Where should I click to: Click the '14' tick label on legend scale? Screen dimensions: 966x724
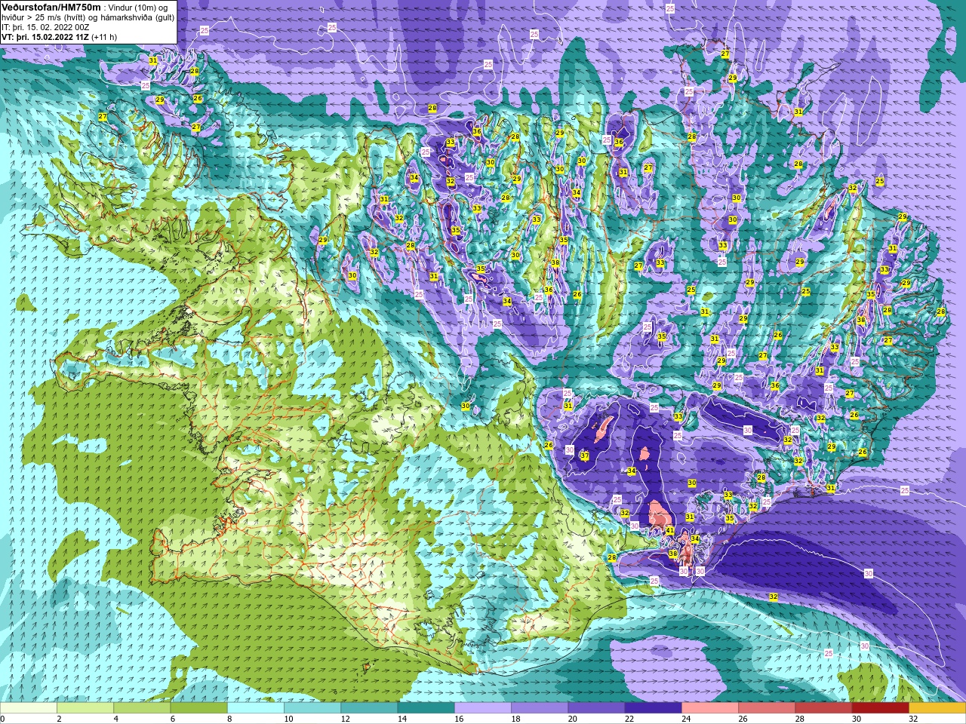(402, 719)
